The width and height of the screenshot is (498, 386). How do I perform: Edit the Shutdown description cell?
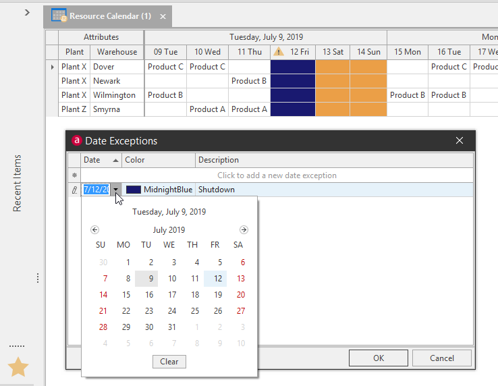[x=334, y=190]
